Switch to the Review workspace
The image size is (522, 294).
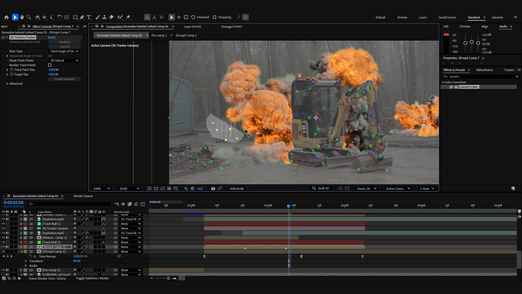pyautogui.click(x=402, y=17)
